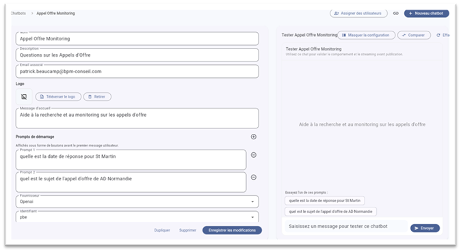Click Tester Appel Offre Monitoring panel title

coord(309,35)
